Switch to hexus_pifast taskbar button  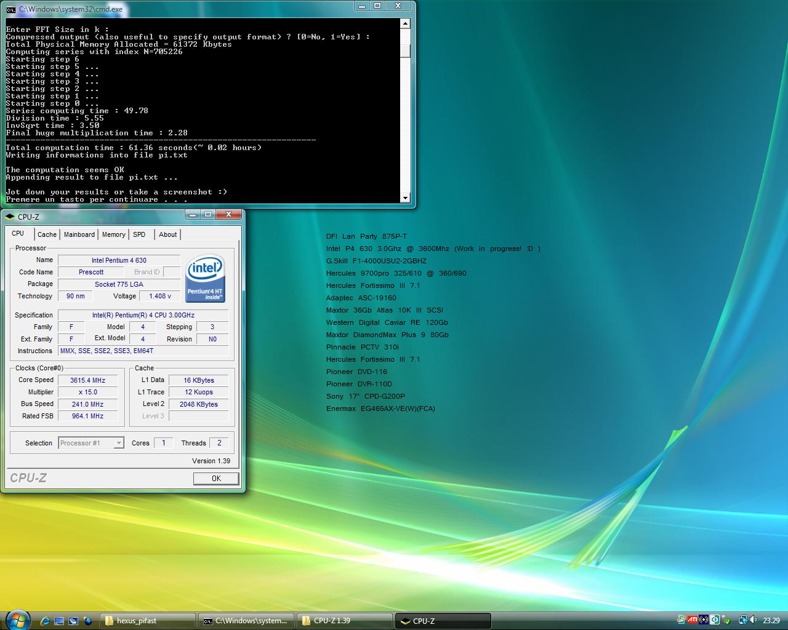click(x=148, y=621)
